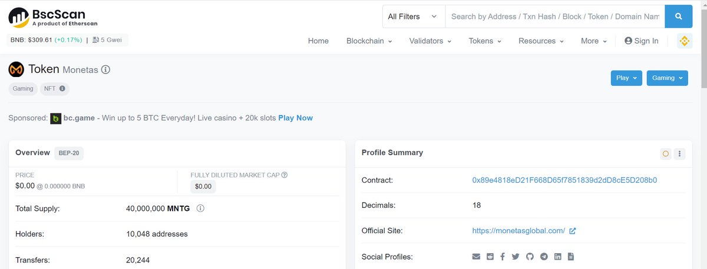Click the bc.game sponsor logo
707x269 pixels.
coord(56,118)
